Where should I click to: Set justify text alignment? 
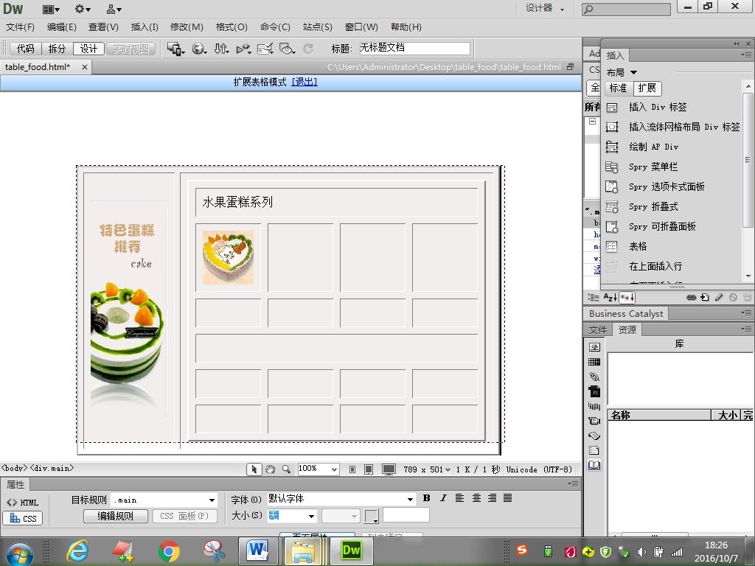pos(508,498)
